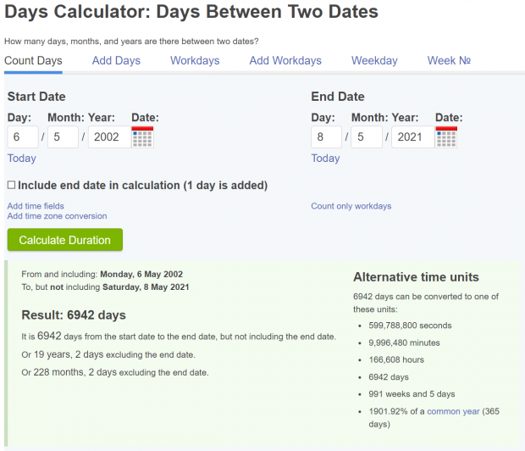Set Start Date with its Today link
This screenshot has height=451, width=525.
point(22,158)
